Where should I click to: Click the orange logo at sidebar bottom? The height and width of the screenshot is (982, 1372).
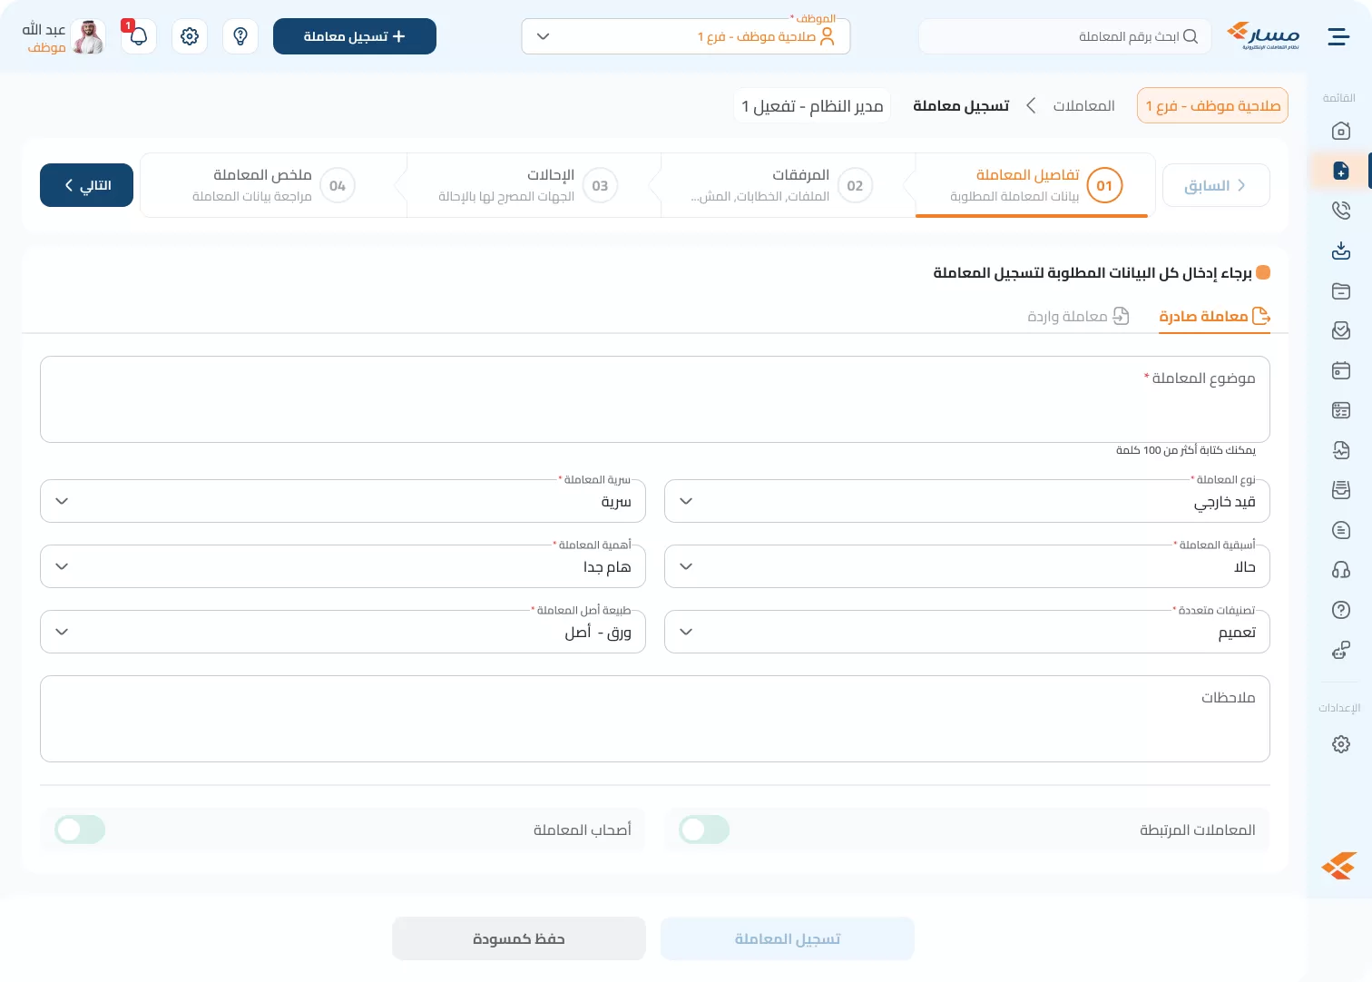pyautogui.click(x=1339, y=866)
